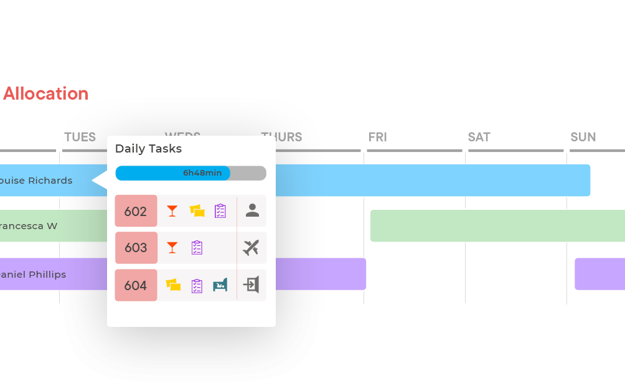Screen dimensions: 625x391
Task: Click Francesca W's green allocation bar starting Friday
Action: (497, 225)
